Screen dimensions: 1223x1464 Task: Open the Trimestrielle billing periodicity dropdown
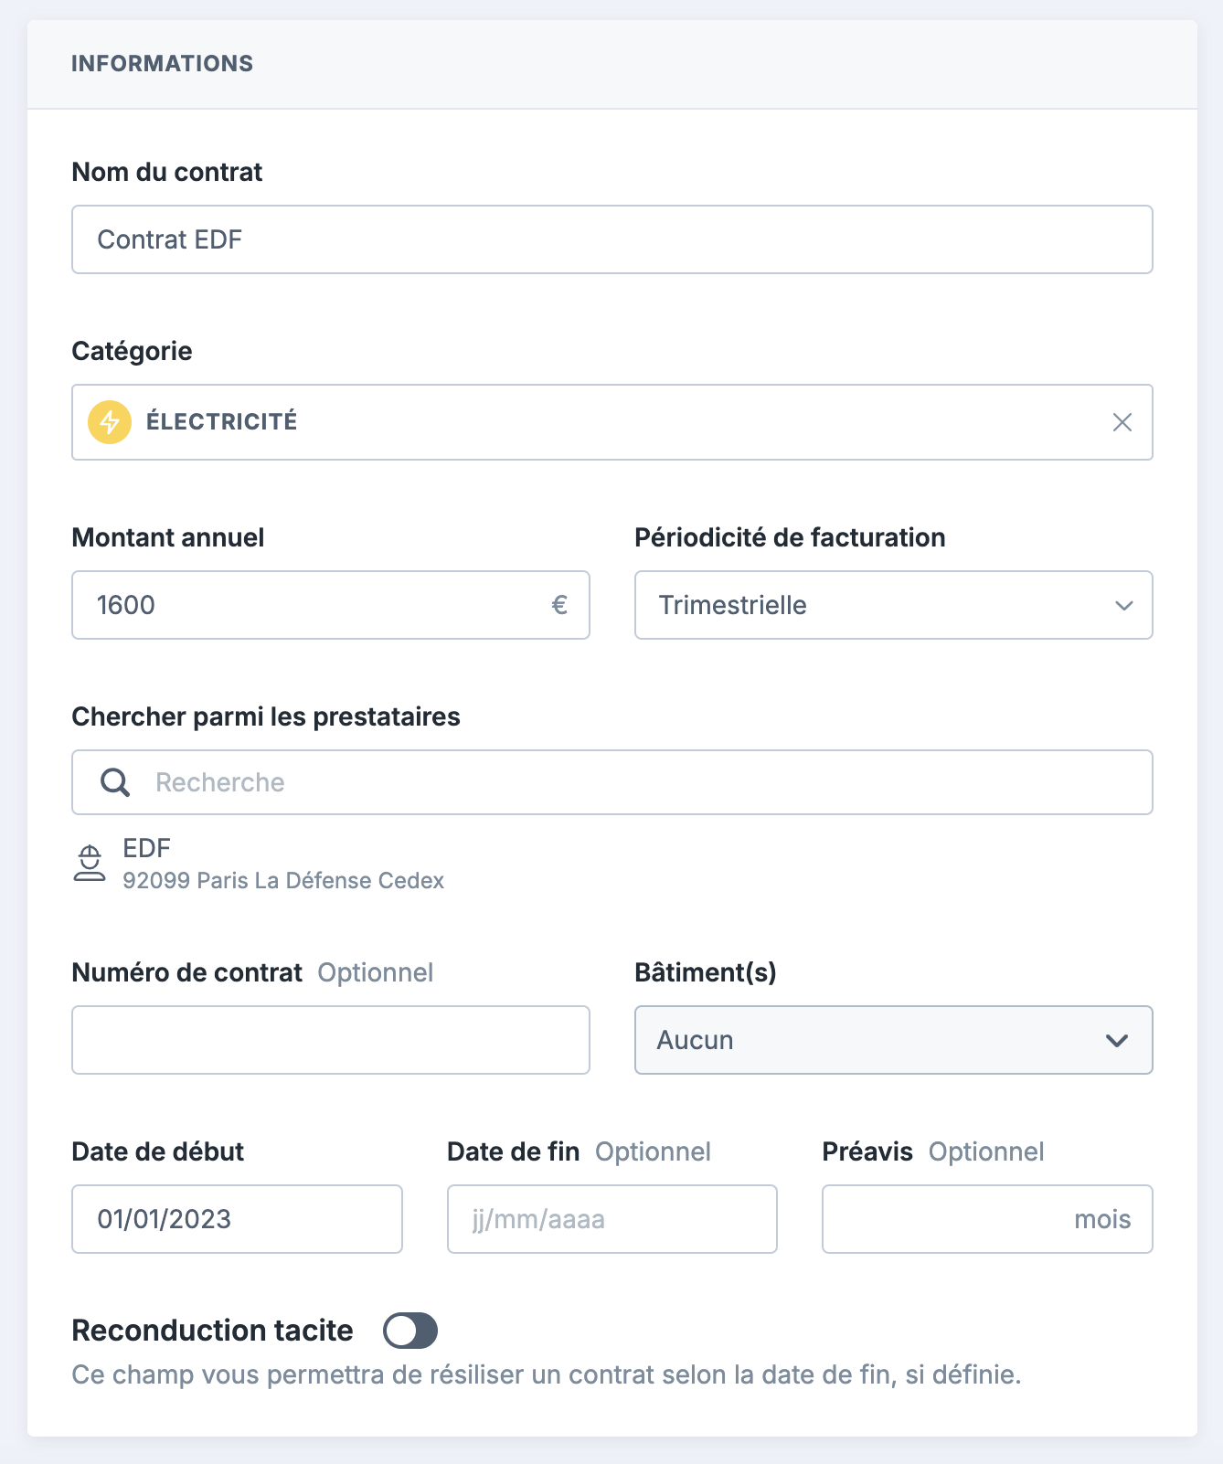894,605
